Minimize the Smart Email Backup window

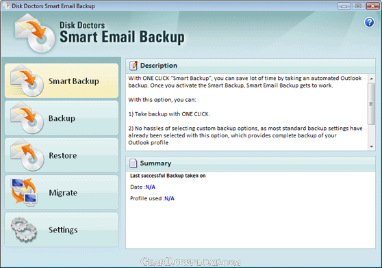[344, 6]
